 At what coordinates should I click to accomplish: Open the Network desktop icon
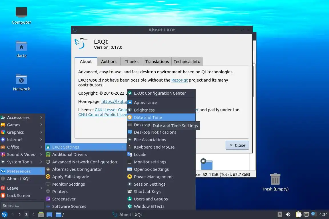21,82
